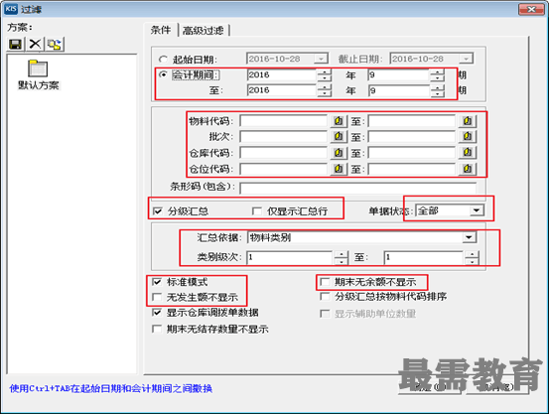The width and height of the screenshot is (549, 414).
Task: Open lookup for 仓位代码 end field
Action: [467, 169]
